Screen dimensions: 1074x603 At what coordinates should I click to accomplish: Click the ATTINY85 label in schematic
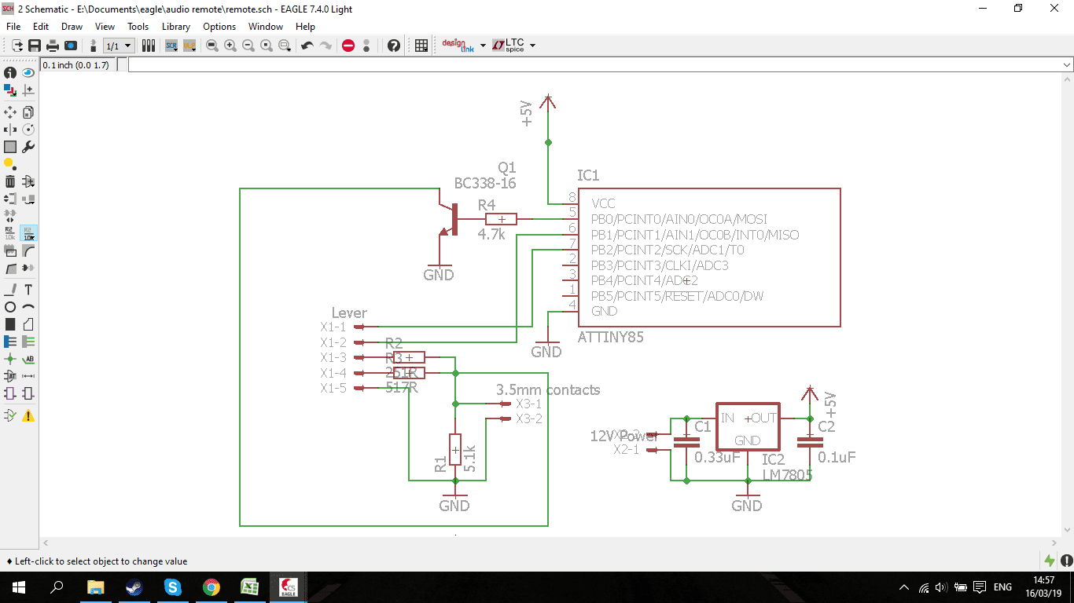[611, 338]
